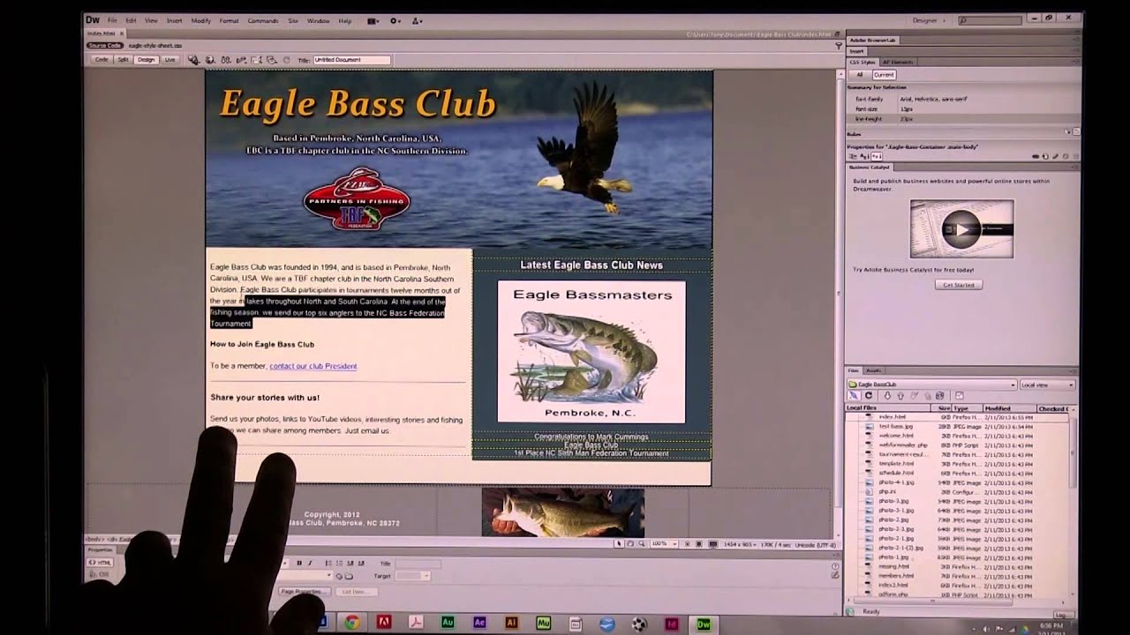Open the Layout dropdown in menu bar

(373, 21)
